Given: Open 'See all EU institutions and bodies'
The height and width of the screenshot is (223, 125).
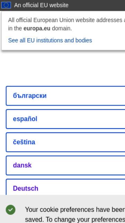Looking at the screenshot, I should tap(50, 40).
